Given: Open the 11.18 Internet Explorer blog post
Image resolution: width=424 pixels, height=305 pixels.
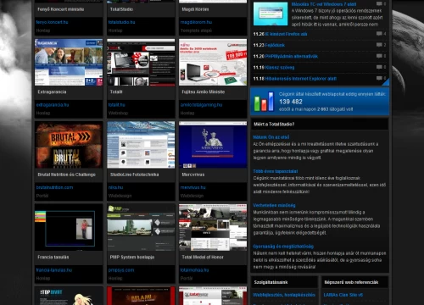Looking at the screenshot, I should point(301,79).
